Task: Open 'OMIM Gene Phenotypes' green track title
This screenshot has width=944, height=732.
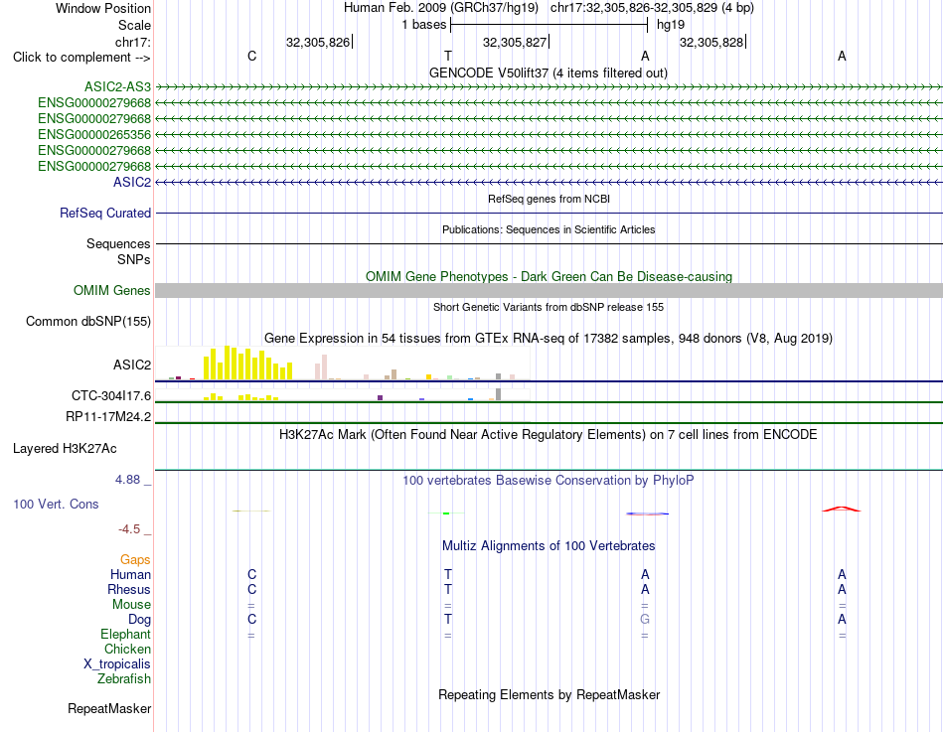Action: tap(550, 277)
